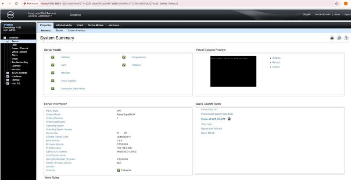
Task: Click Reset iDRAC task
Action: [x=208, y=133]
